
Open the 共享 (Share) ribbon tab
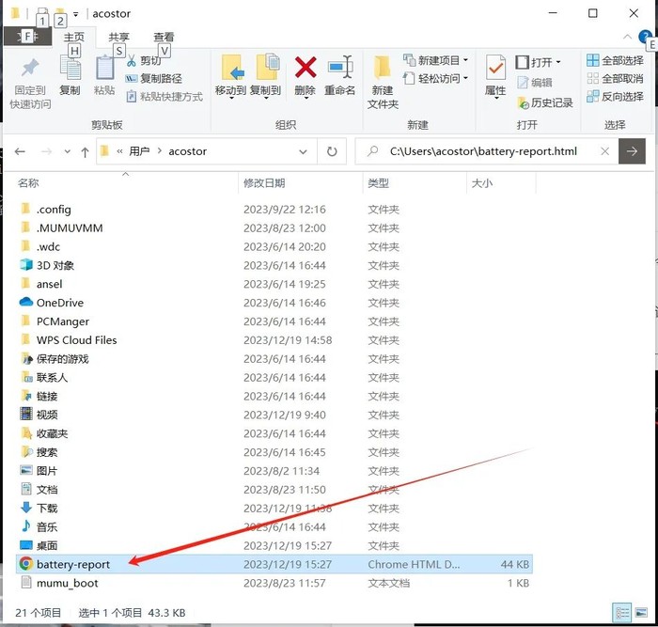click(x=119, y=38)
